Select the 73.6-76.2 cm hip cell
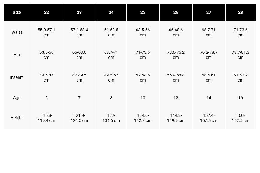The height and width of the screenshot is (173, 260). coord(176,55)
